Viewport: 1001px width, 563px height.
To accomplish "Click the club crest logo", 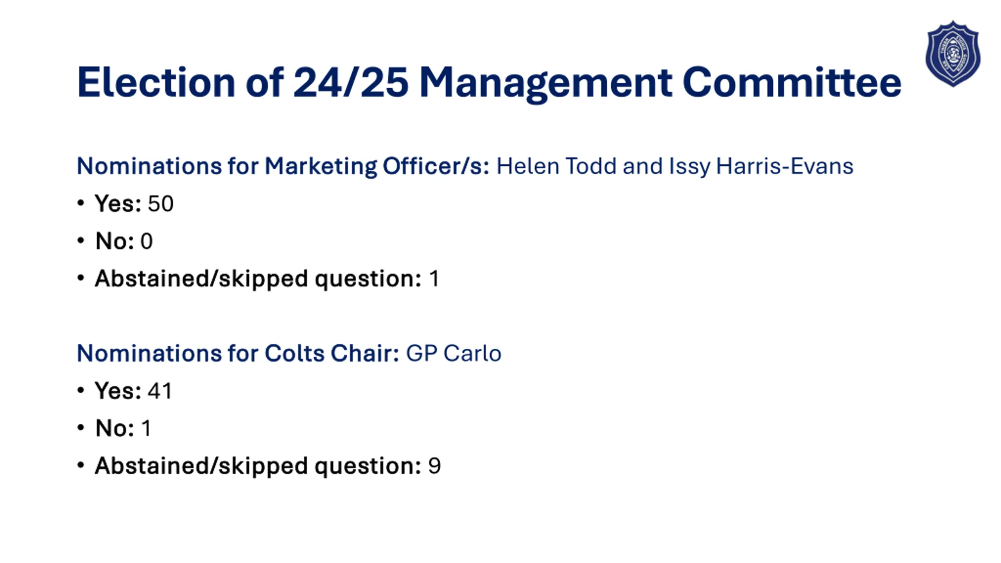I will tap(953, 54).
